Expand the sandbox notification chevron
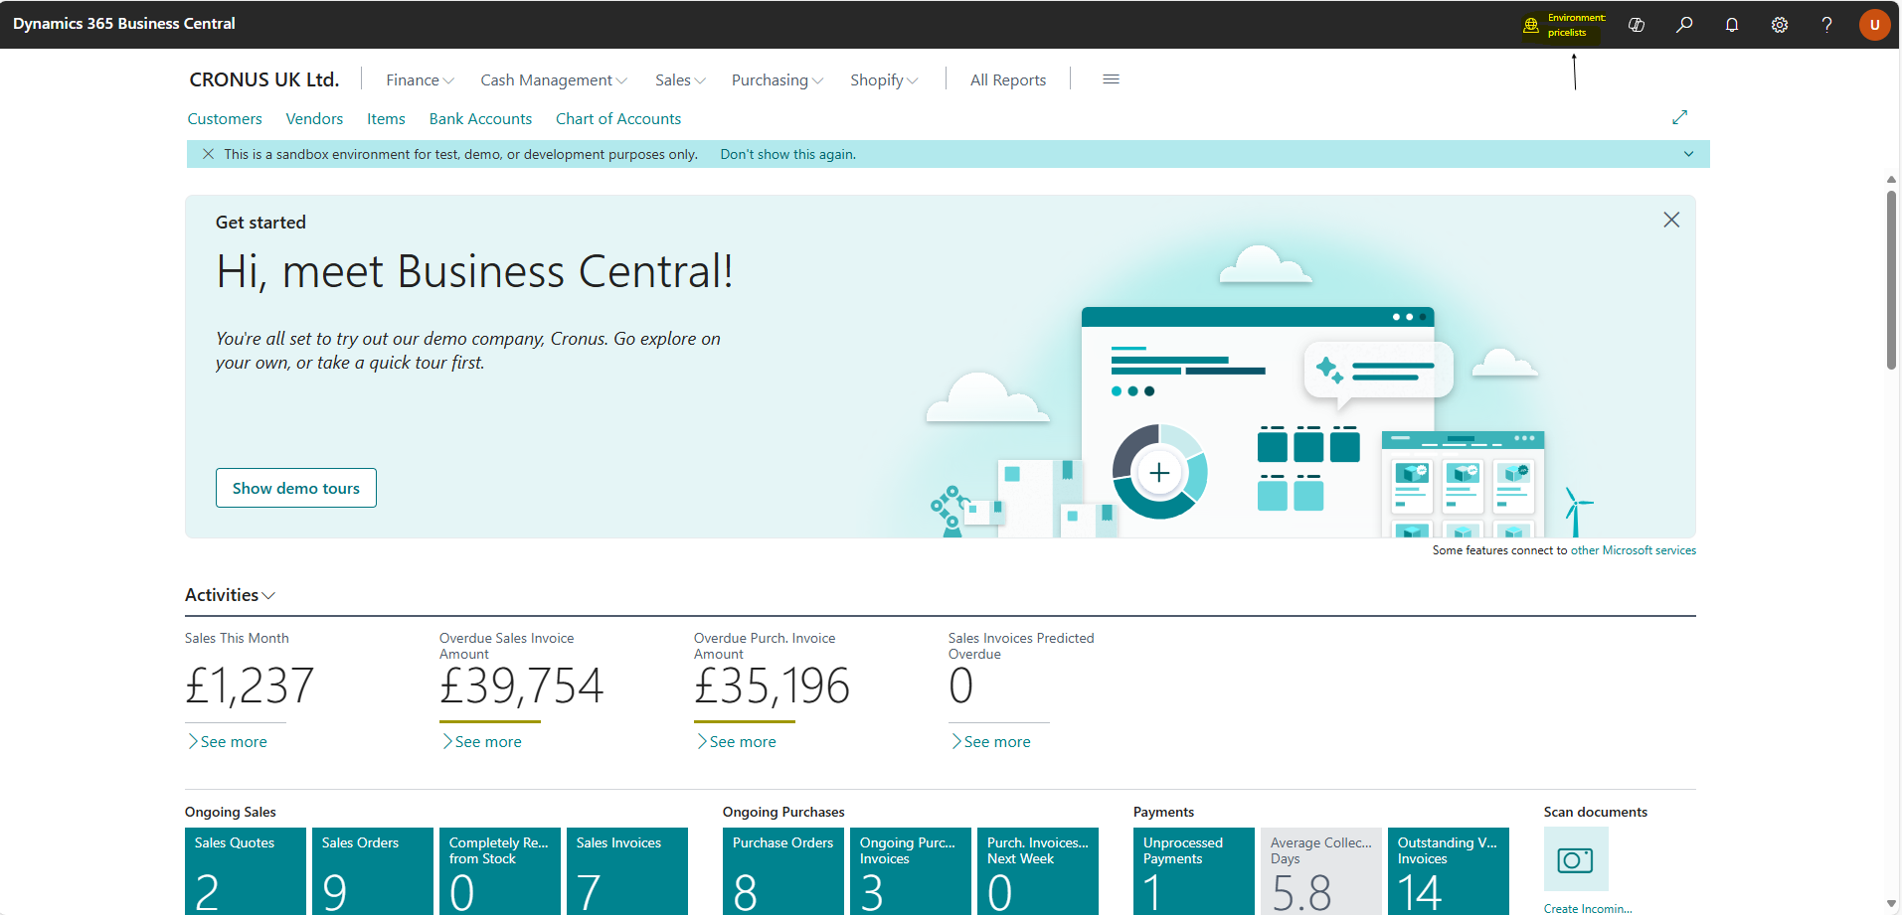1902x915 pixels. [1688, 154]
